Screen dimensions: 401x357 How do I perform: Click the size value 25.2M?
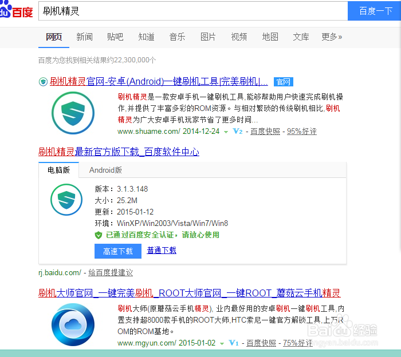[127, 200]
